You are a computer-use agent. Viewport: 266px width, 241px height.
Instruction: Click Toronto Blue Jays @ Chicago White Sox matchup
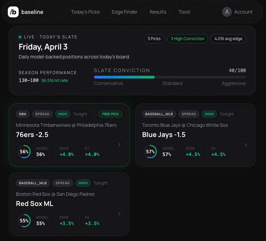pyautogui.click(x=185, y=125)
